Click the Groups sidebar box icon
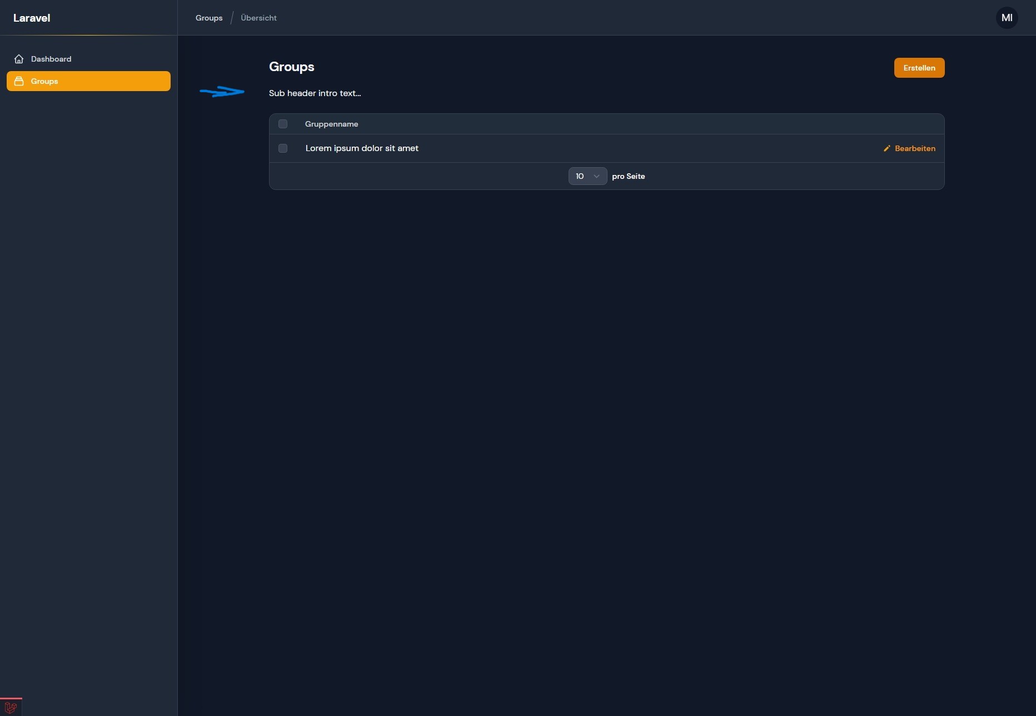1036x716 pixels. point(19,81)
